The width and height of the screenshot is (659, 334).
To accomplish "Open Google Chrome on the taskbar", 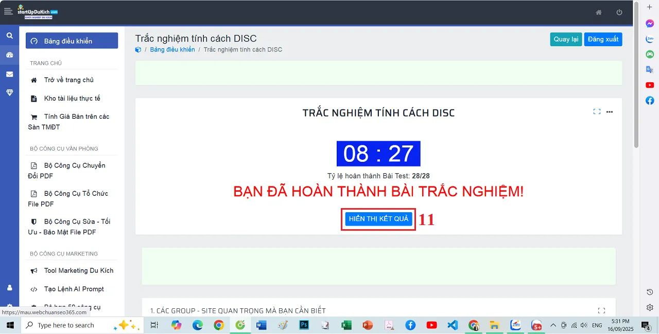I will (x=219, y=325).
